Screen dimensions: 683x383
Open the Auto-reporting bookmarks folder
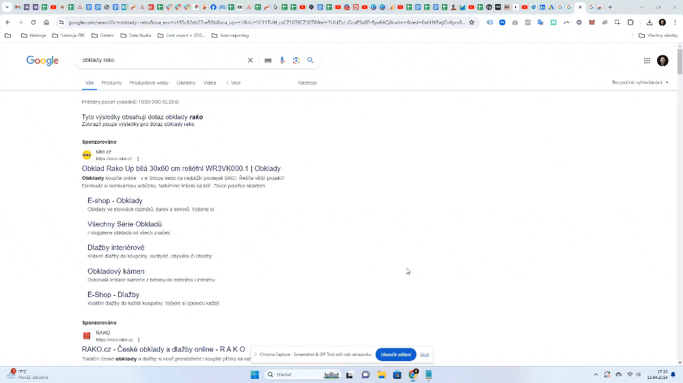coord(230,35)
